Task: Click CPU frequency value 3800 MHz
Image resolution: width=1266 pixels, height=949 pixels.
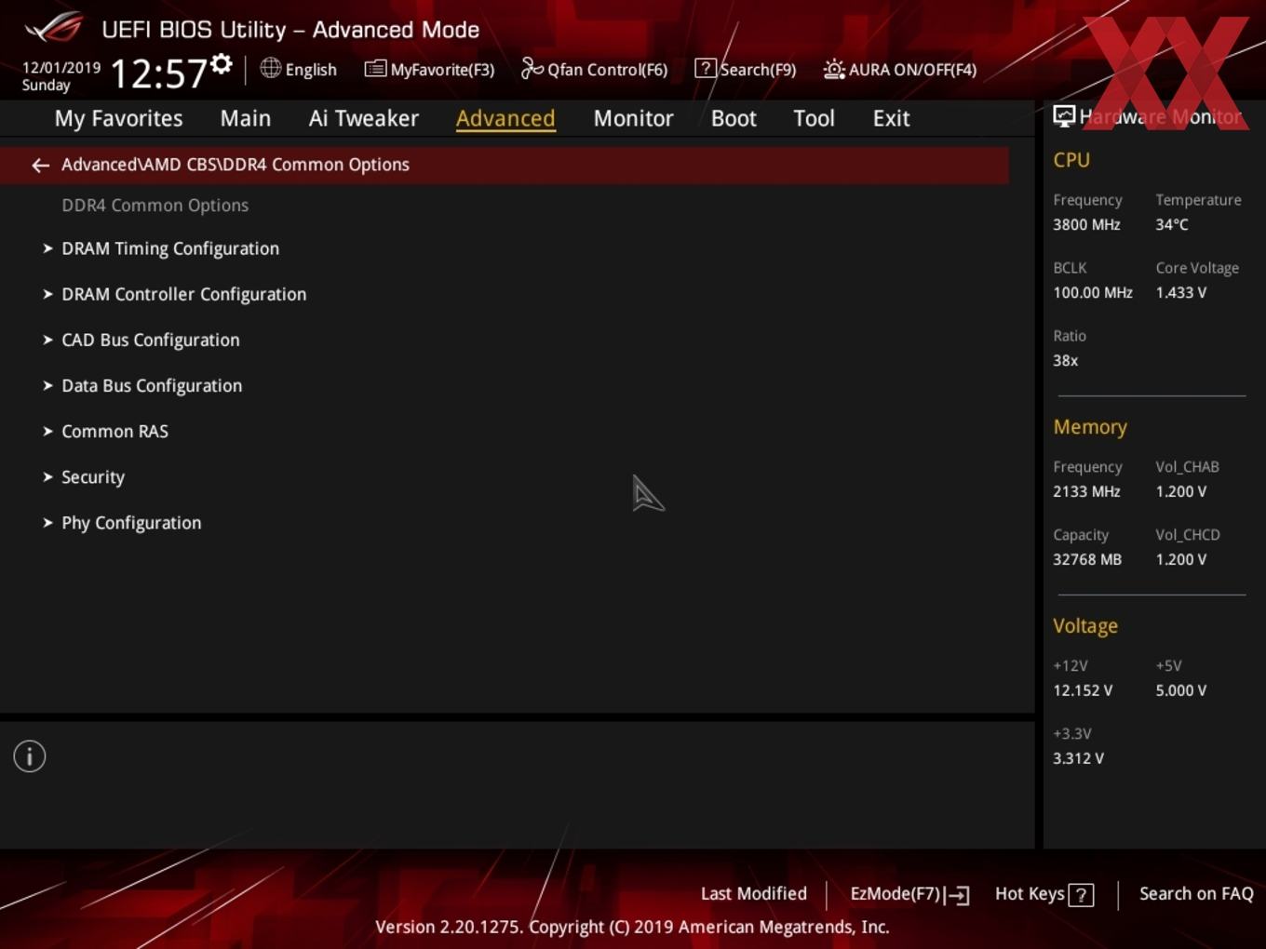Action: (1086, 224)
